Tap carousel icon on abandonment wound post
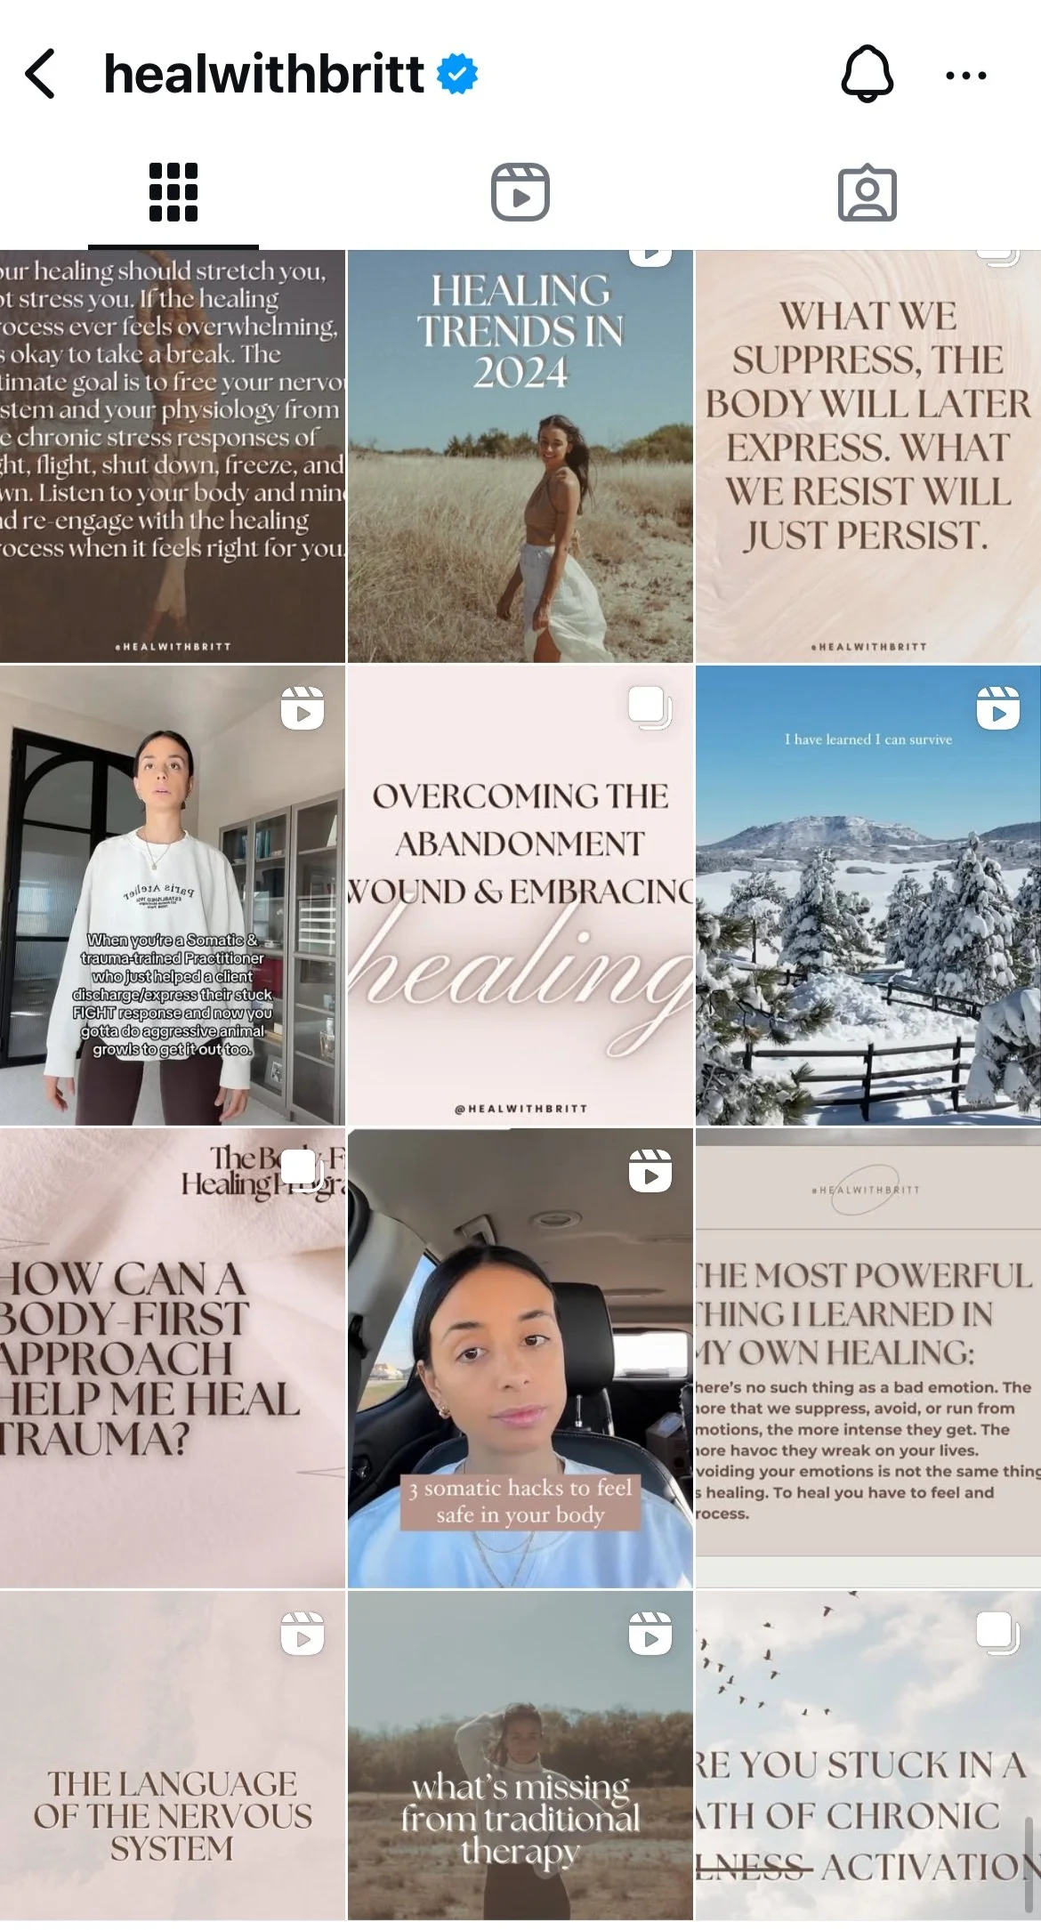This screenshot has height=1930, width=1041. click(x=650, y=708)
